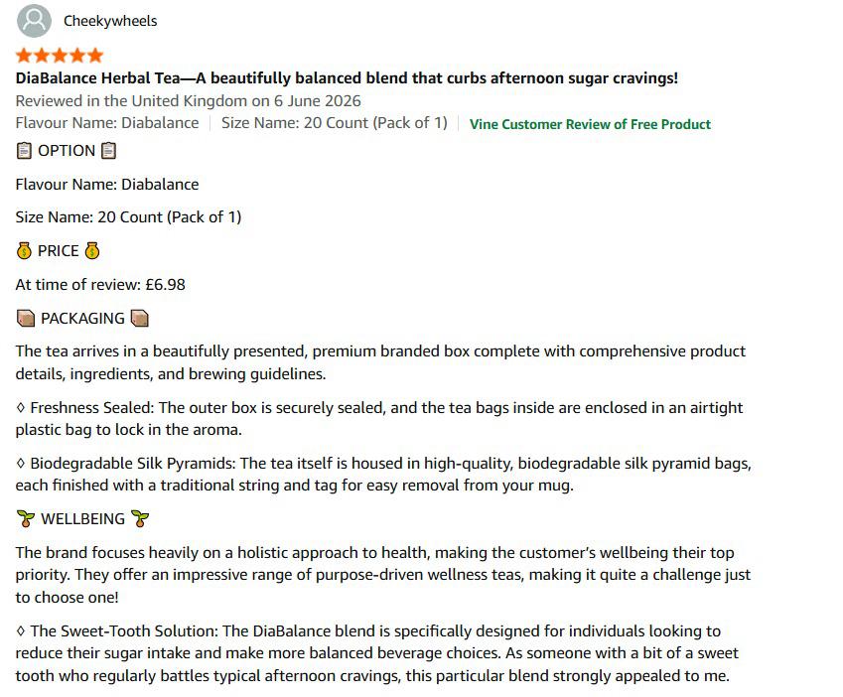The width and height of the screenshot is (843, 697).
Task: Click the Flavour Name: Diabalance grey label
Action: [x=107, y=122]
